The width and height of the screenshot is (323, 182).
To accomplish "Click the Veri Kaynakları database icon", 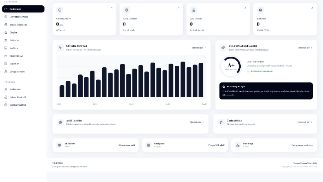I will [6, 105].
